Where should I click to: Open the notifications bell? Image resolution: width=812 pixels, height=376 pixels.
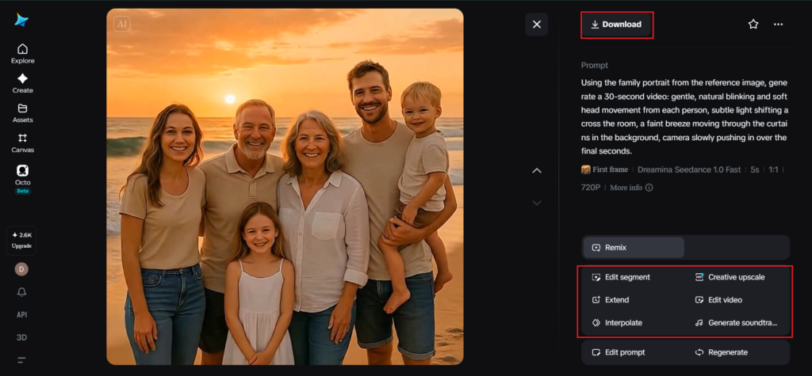(21, 292)
